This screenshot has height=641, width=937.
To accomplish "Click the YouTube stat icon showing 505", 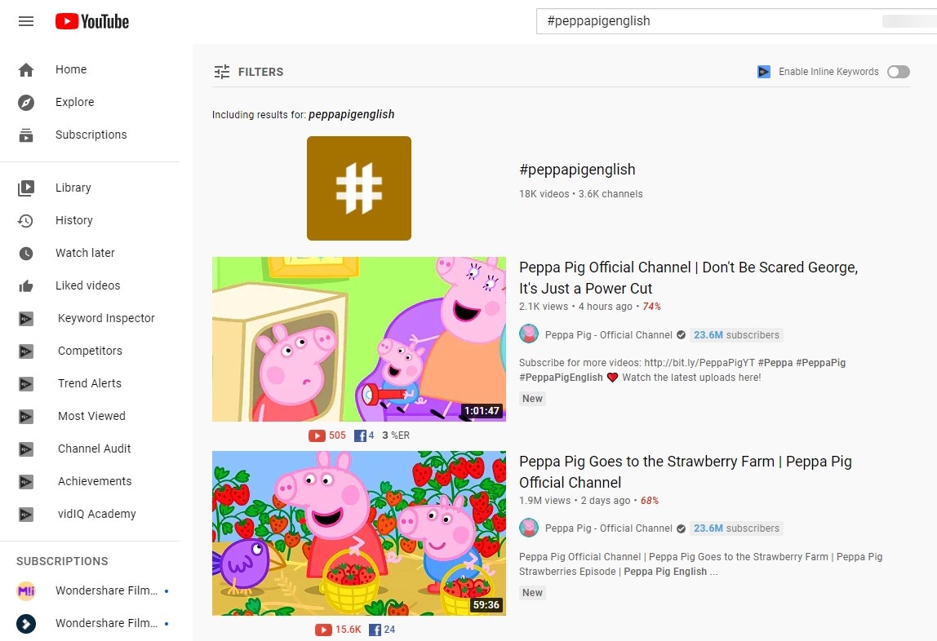I will tap(317, 435).
